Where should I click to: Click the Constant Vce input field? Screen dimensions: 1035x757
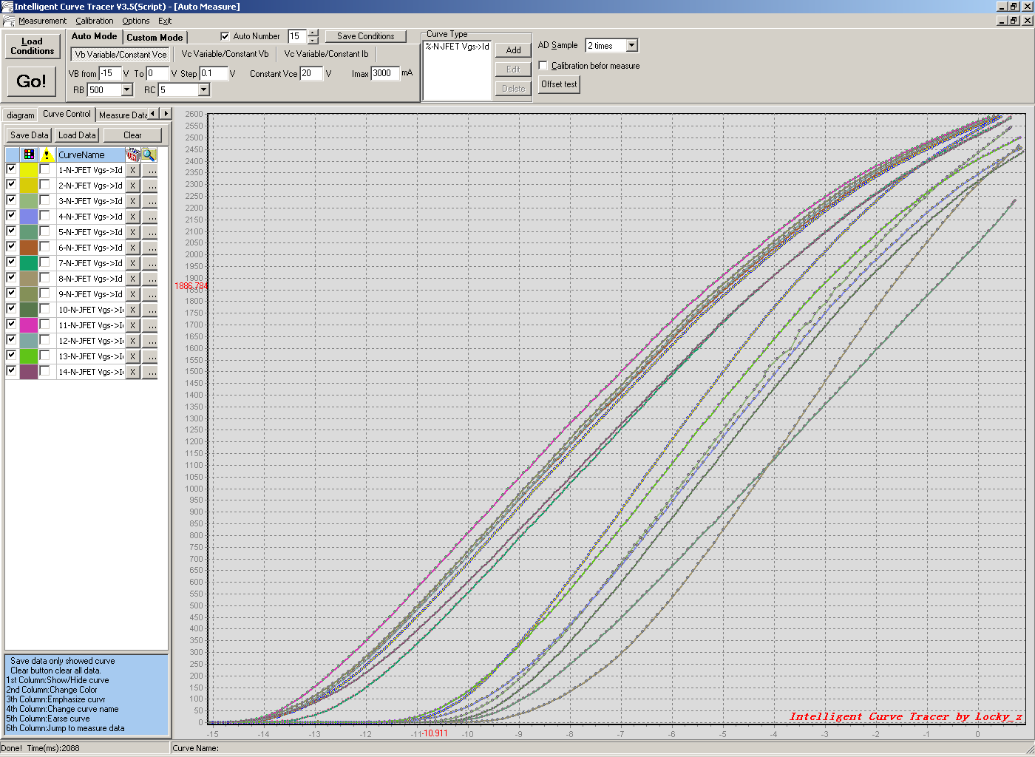310,73
